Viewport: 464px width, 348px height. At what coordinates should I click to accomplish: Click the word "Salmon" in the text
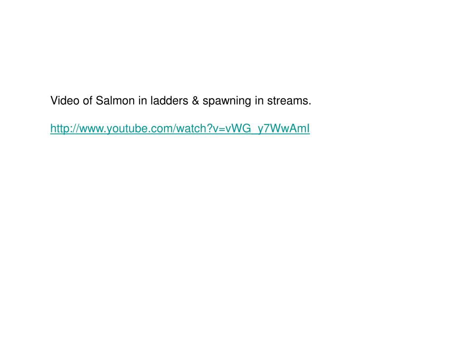click(115, 101)
